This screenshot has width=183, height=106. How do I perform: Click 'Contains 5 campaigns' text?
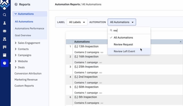click(x=87, y=103)
